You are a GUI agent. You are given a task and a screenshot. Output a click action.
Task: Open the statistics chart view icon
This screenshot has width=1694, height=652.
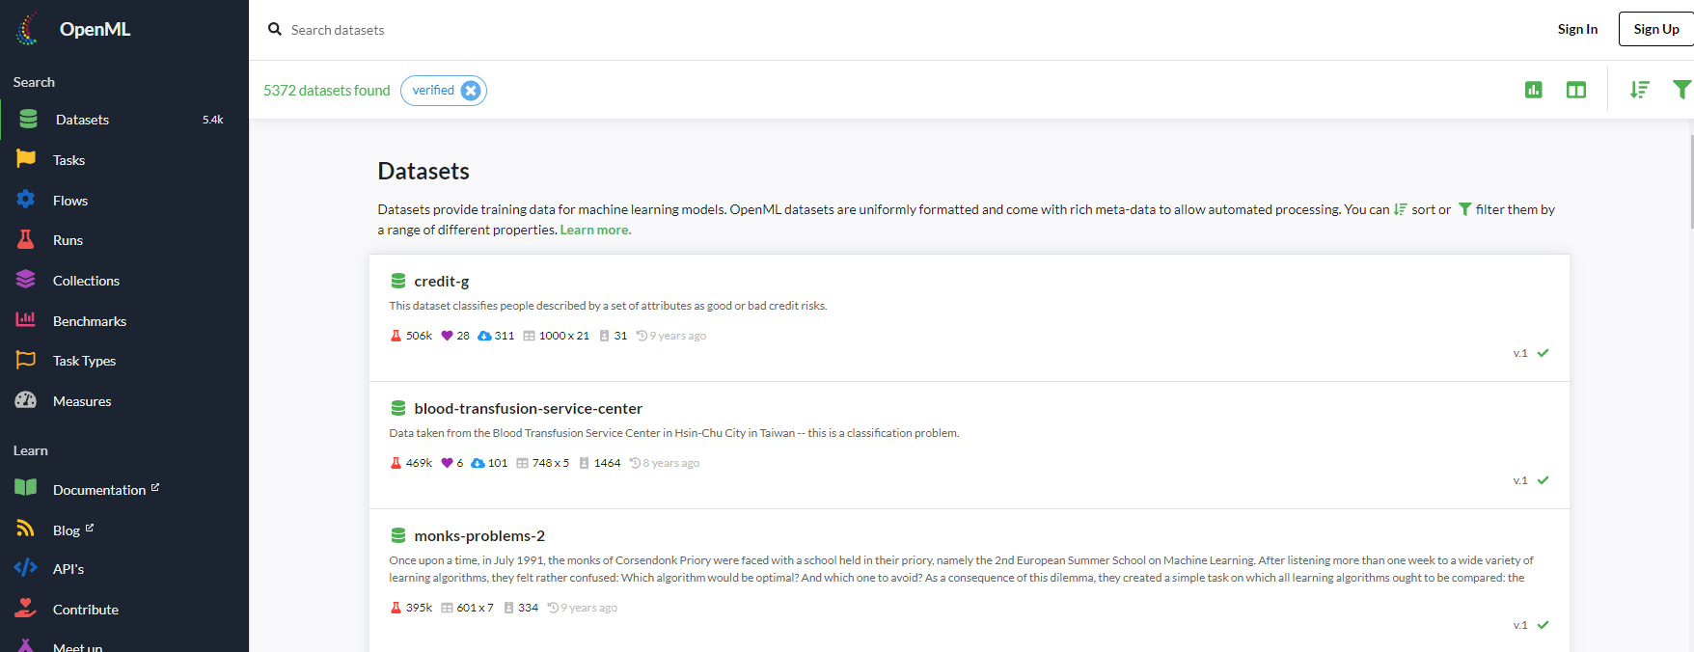point(1534,90)
